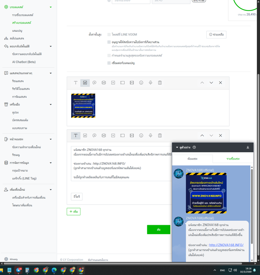Select Coupon bubble icon in image message block toolbar

(94, 82)
